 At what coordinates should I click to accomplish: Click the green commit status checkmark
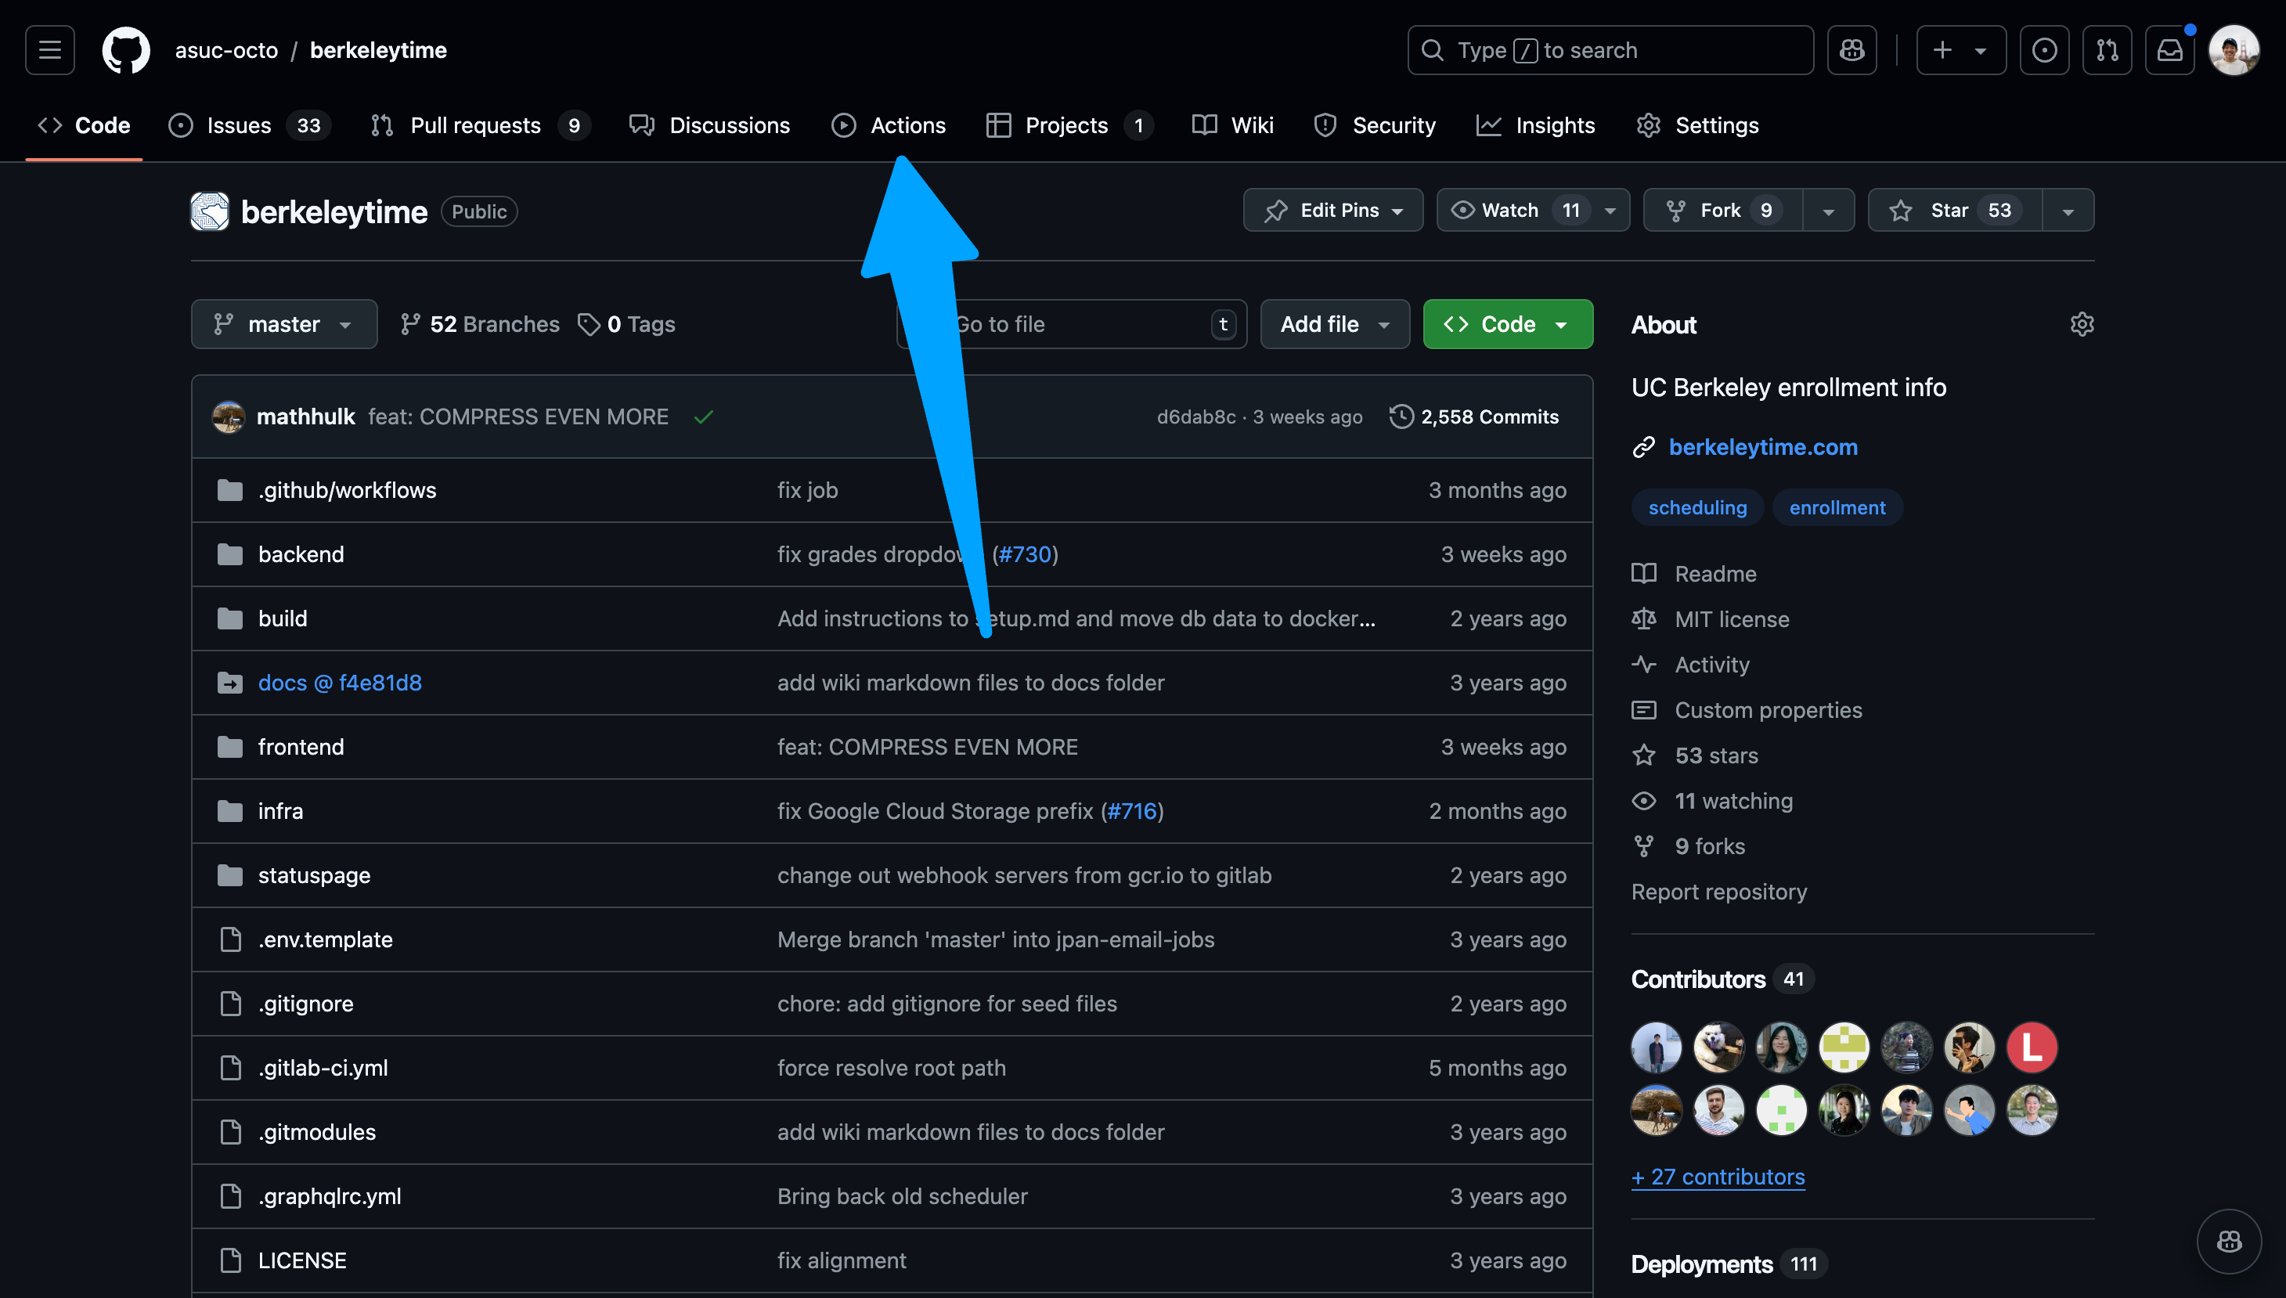[703, 416]
